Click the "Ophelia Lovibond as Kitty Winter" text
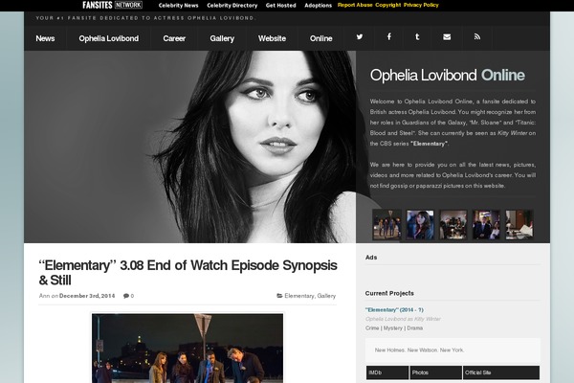 click(x=403, y=319)
